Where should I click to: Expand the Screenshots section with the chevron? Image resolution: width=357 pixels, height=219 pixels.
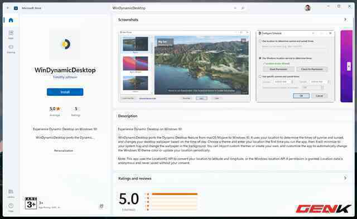pos(345,20)
